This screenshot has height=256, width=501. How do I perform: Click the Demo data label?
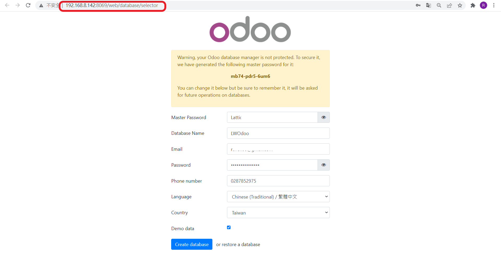pyautogui.click(x=183, y=229)
